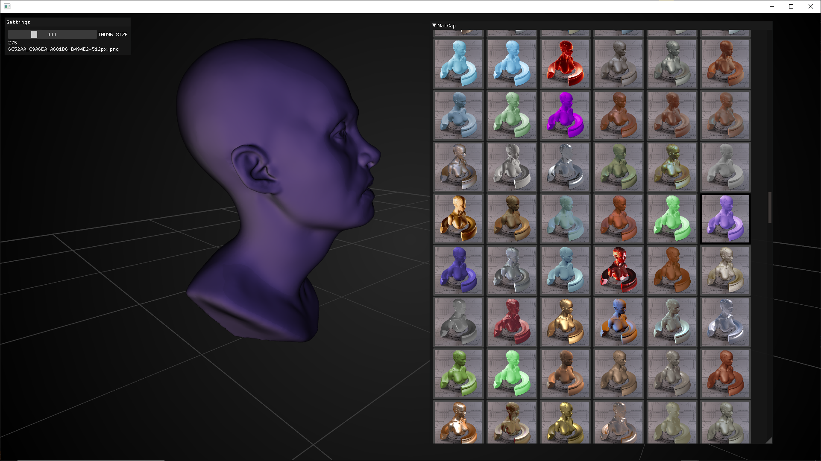Select the bright mint green matcap beside the purple one
821x461 pixels.
672,219
